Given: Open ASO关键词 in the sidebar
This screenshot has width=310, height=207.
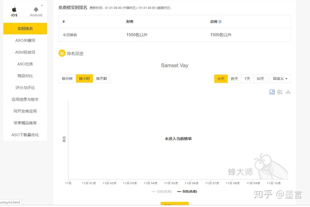Looking at the screenshot, I should click(25, 40).
